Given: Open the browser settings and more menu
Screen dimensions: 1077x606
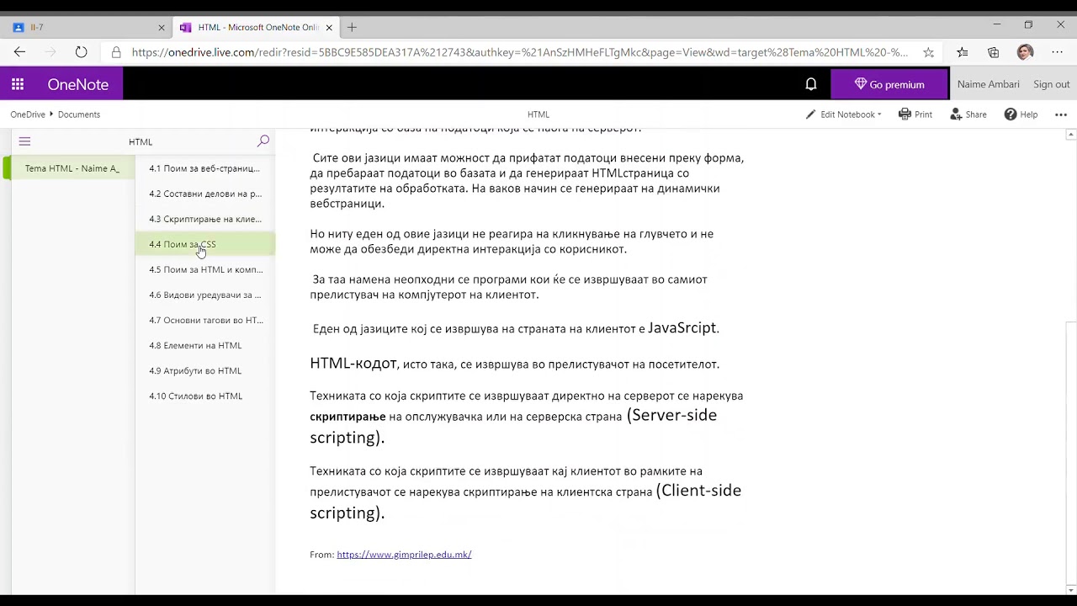Looking at the screenshot, I should click(x=1058, y=52).
